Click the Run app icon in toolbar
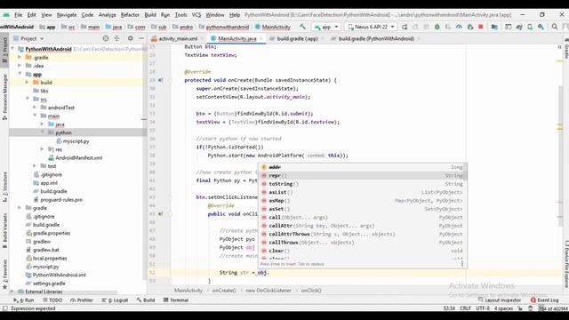569x320 pixels. 405,27
